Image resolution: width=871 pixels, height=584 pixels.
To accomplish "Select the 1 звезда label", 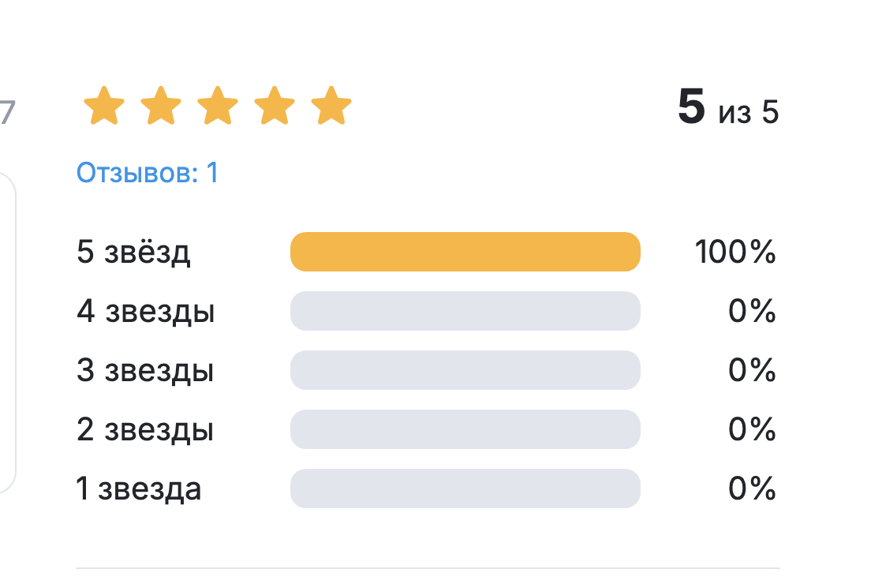I will [x=139, y=489].
